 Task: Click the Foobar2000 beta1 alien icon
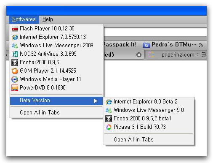pyautogui.click(x=109, y=119)
